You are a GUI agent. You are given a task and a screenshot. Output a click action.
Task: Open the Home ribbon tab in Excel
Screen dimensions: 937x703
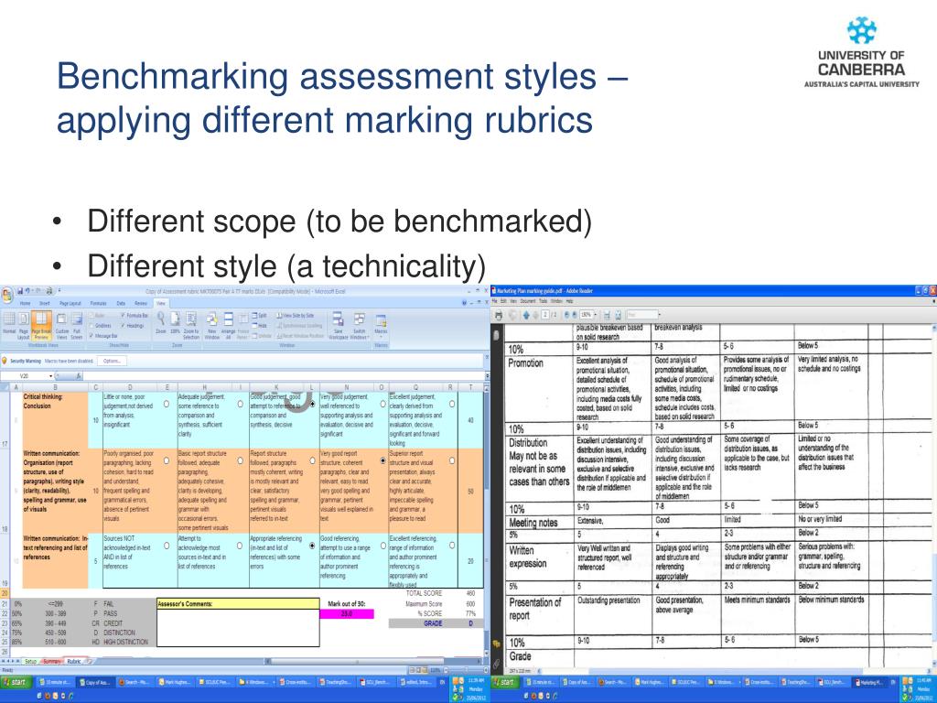(25, 303)
